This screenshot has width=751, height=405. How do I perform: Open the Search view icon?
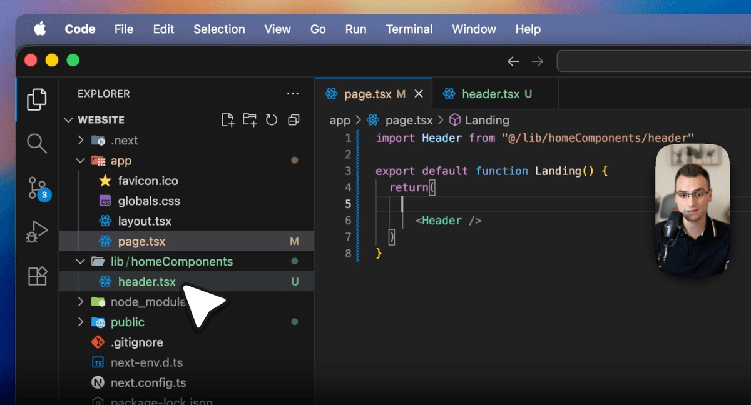coord(37,143)
